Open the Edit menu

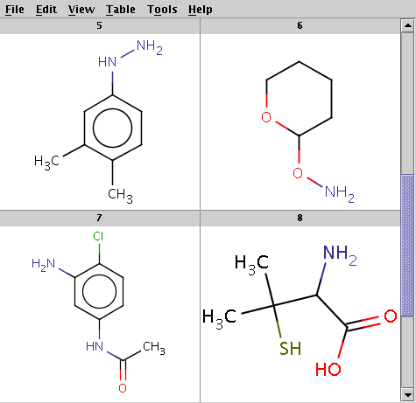[x=46, y=10]
